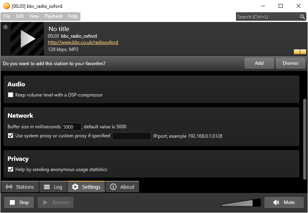308x213 pixels.
Task: Switch to the Stations tab
Action: coord(20,187)
